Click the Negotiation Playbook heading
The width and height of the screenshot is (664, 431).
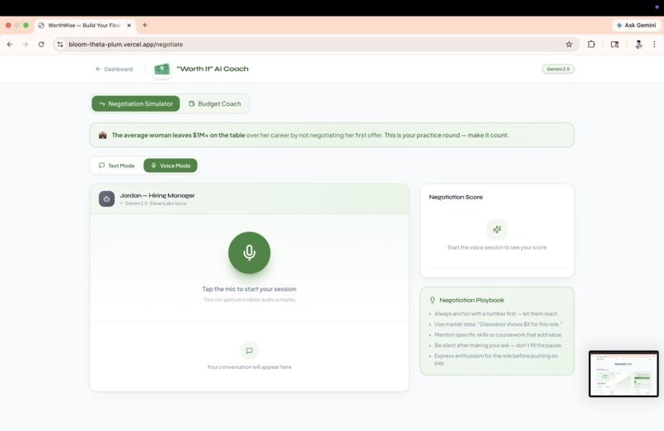click(472, 300)
